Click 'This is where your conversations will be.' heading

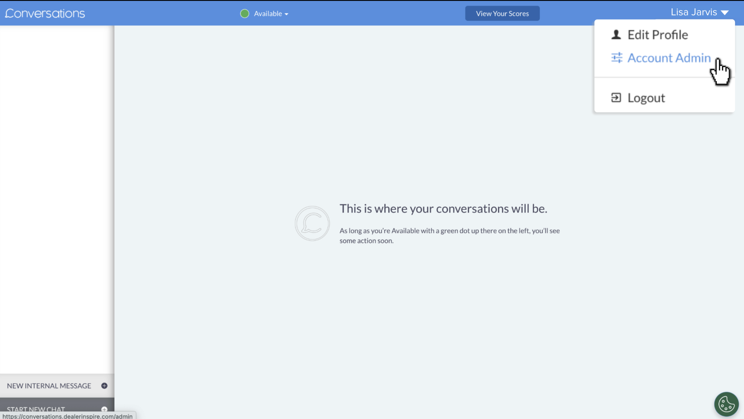tap(443, 208)
